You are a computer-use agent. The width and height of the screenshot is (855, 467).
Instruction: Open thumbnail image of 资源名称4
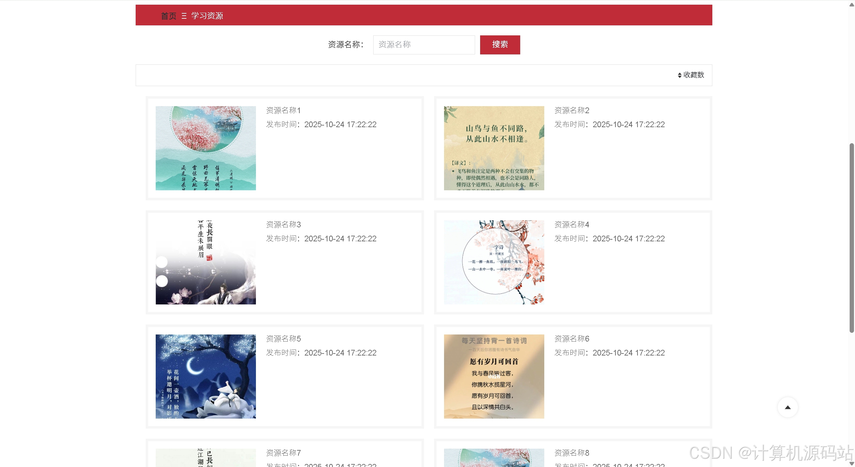[x=494, y=262]
